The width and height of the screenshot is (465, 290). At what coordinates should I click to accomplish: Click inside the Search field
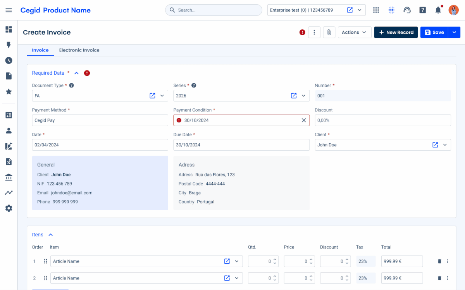click(x=213, y=10)
